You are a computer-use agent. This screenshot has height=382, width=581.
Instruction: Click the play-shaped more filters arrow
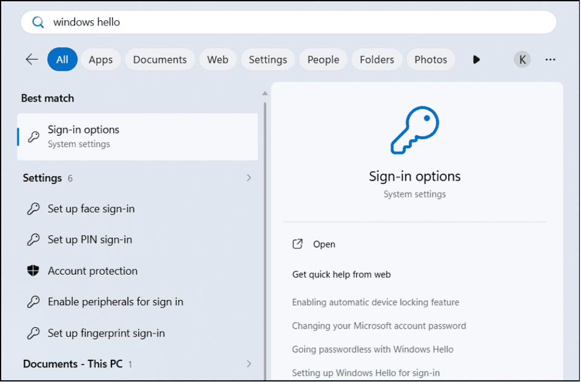click(x=476, y=60)
